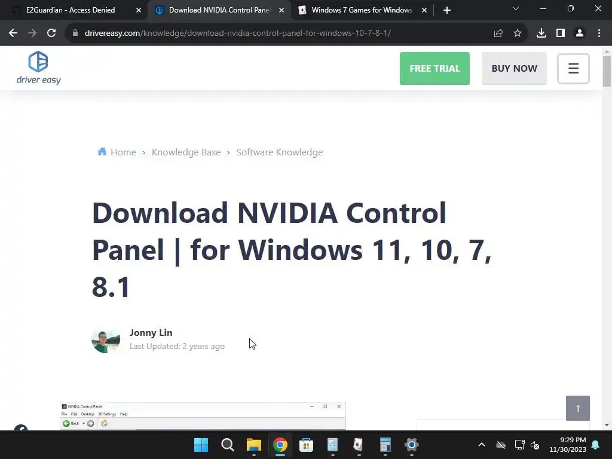Open the Solitaire cards taskbar icon

tap(359, 445)
